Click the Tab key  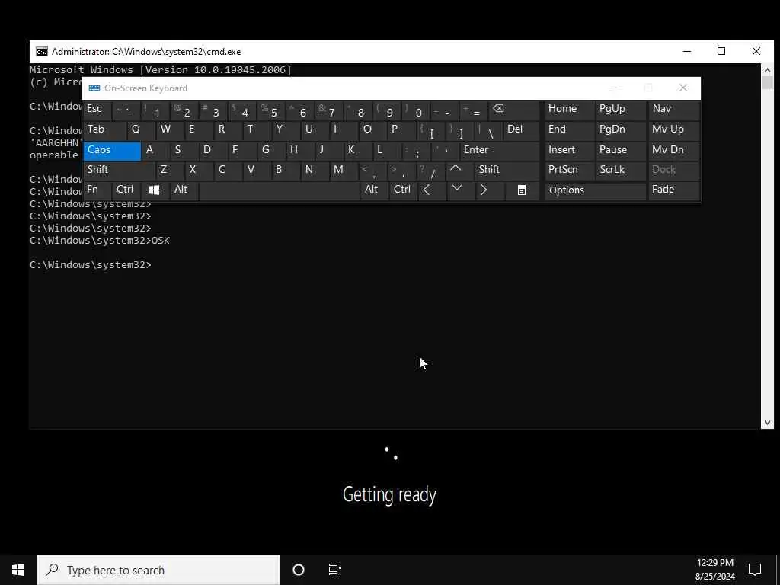pyautogui.click(x=104, y=130)
